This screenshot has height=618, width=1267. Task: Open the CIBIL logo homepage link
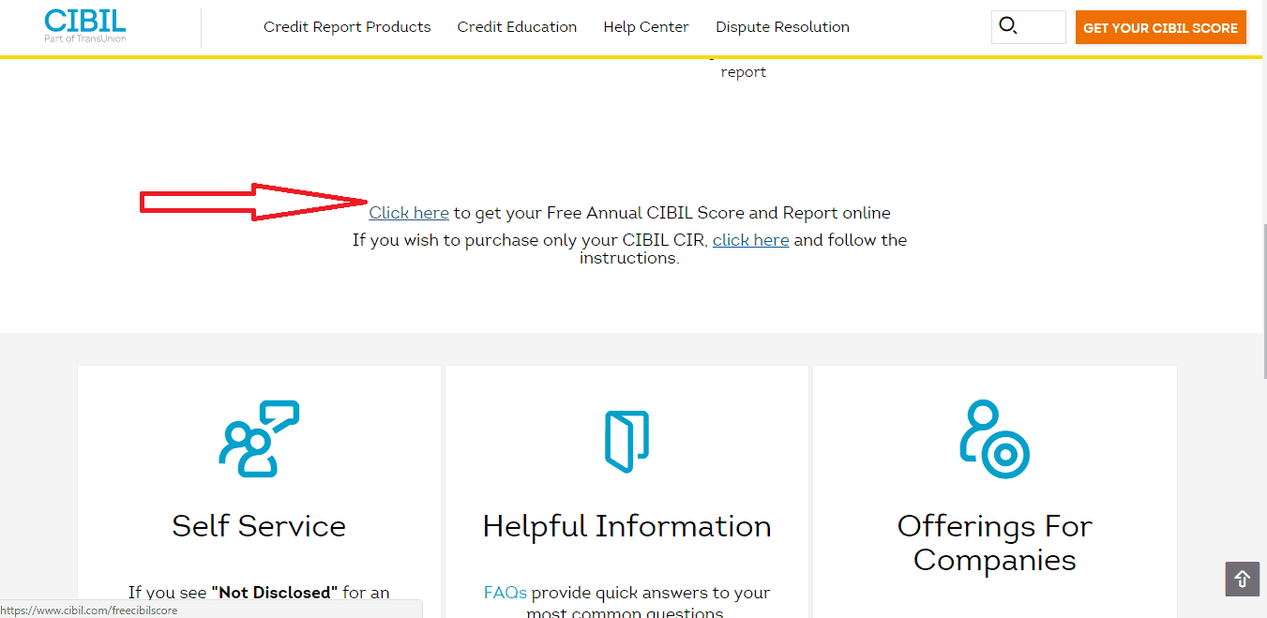tap(85, 26)
